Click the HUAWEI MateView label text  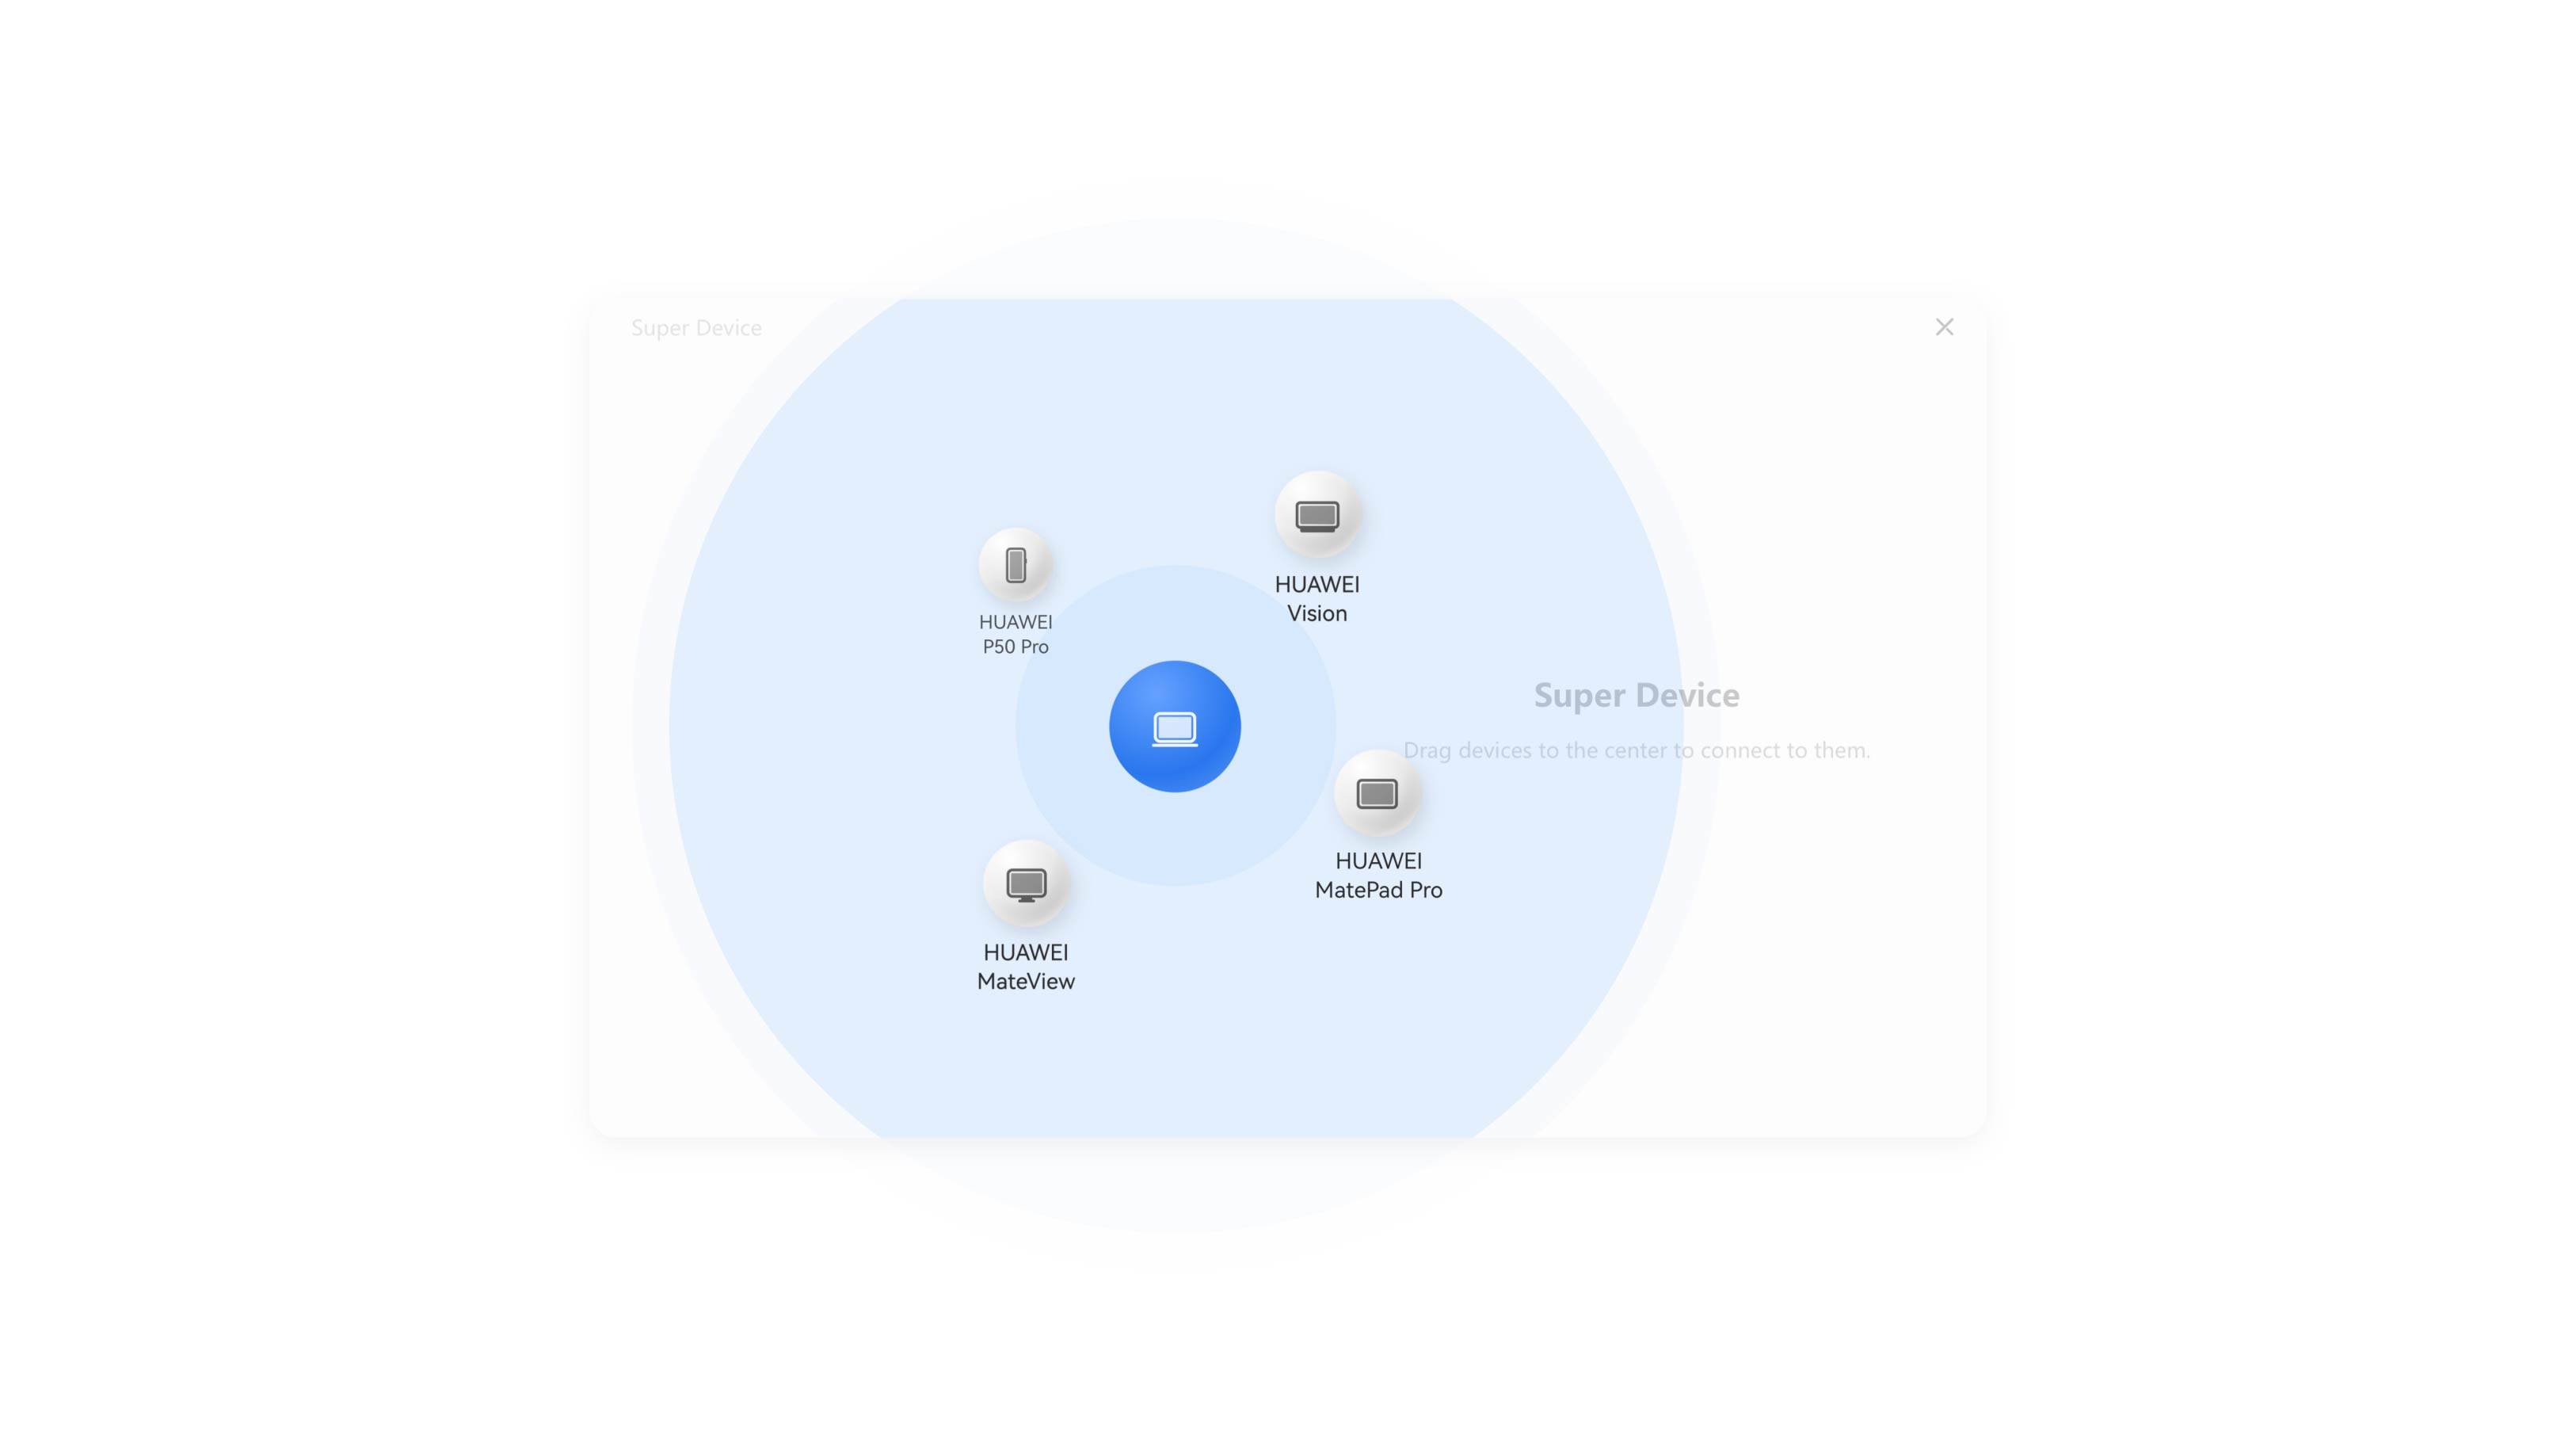point(1026,967)
